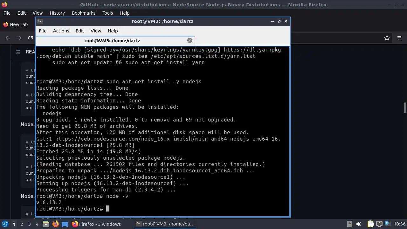The height and width of the screenshot is (229, 407).
Task: Click the show desktop icon in panel
Action: pyautogui.click(x=65, y=224)
